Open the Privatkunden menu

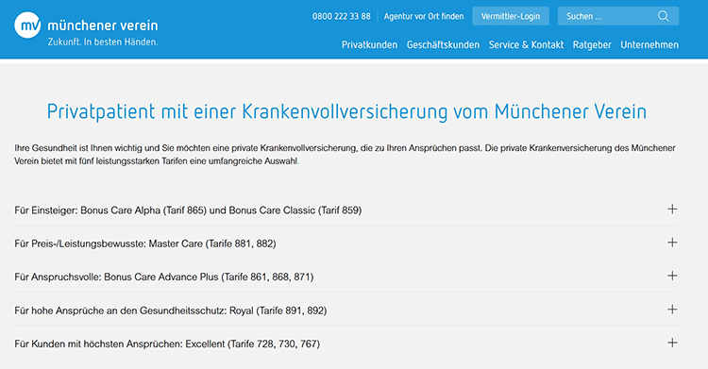click(369, 44)
